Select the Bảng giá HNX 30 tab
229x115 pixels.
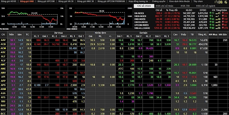pyautogui.click(x=84, y=1)
